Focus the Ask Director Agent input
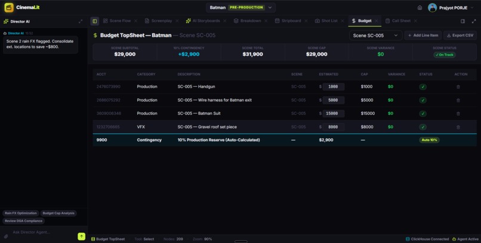The image size is (481, 243). pos(43,232)
